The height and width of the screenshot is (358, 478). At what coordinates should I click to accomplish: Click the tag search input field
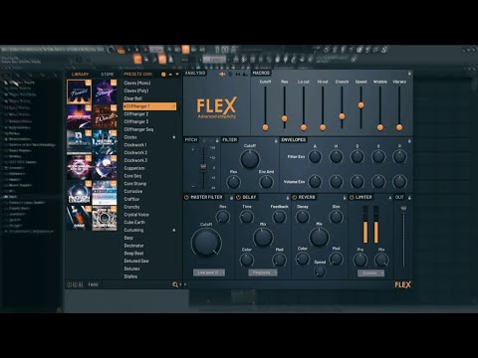[135, 284]
